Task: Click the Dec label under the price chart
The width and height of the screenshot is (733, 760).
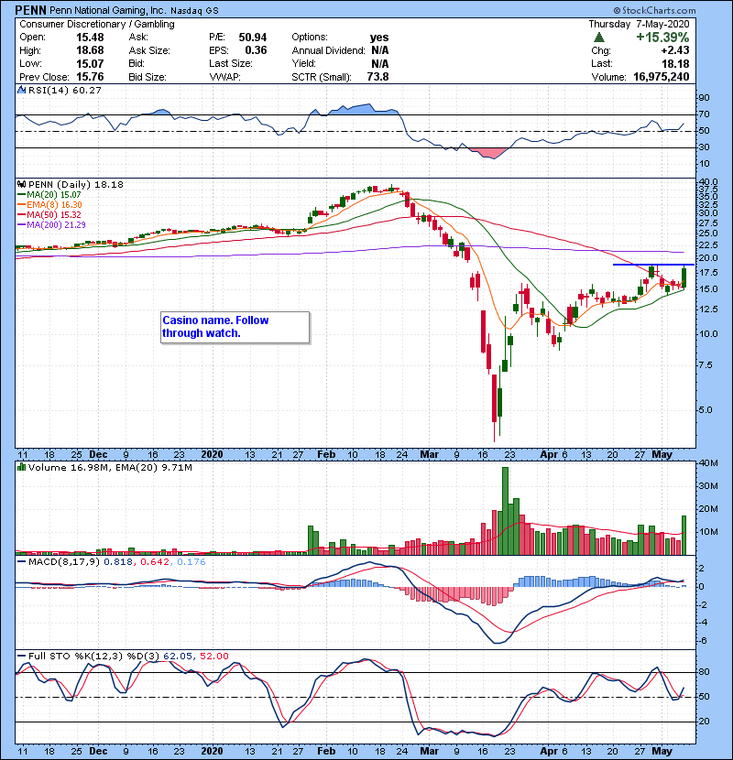Action: (x=98, y=455)
